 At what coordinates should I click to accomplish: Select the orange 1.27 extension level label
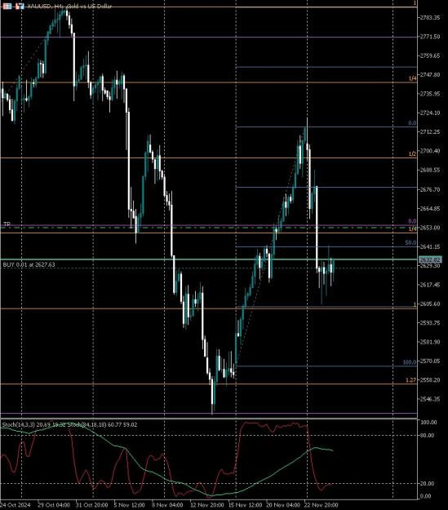(x=411, y=380)
